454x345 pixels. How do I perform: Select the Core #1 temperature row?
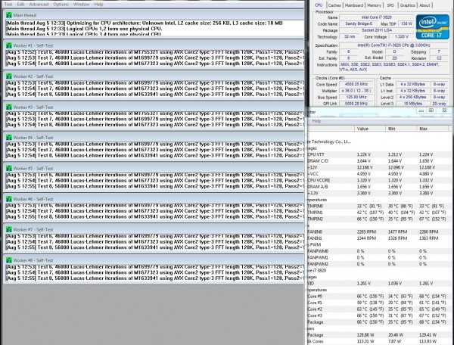coord(379,303)
